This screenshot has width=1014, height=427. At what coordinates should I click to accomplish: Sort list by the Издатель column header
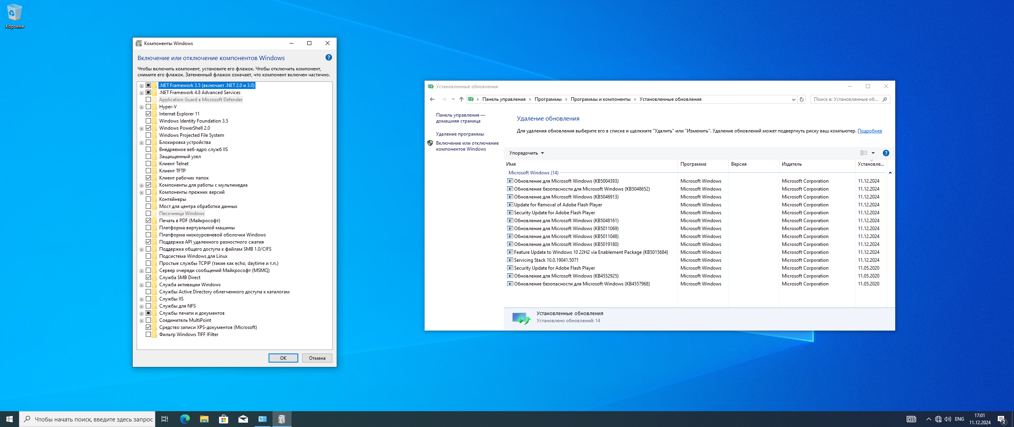pos(791,164)
